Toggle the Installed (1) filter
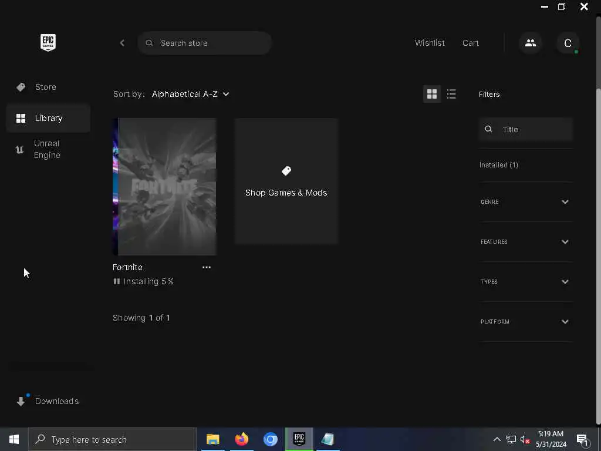Screen dimensions: 601x451 (x=499, y=165)
